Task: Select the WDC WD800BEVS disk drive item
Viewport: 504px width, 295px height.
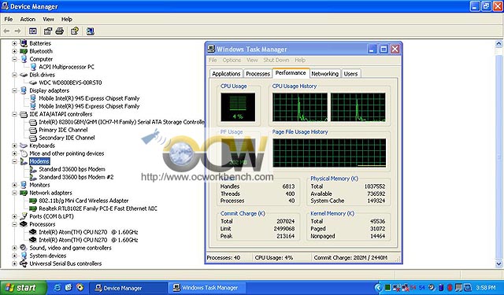Action: (x=70, y=83)
